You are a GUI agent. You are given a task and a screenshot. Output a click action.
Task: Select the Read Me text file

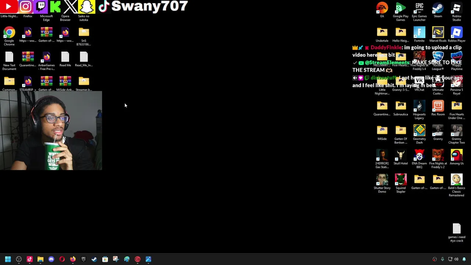pos(65,59)
